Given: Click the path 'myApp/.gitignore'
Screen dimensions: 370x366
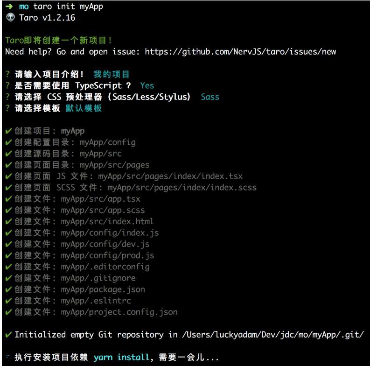Looking at the screenshot, I should [98, 278].
